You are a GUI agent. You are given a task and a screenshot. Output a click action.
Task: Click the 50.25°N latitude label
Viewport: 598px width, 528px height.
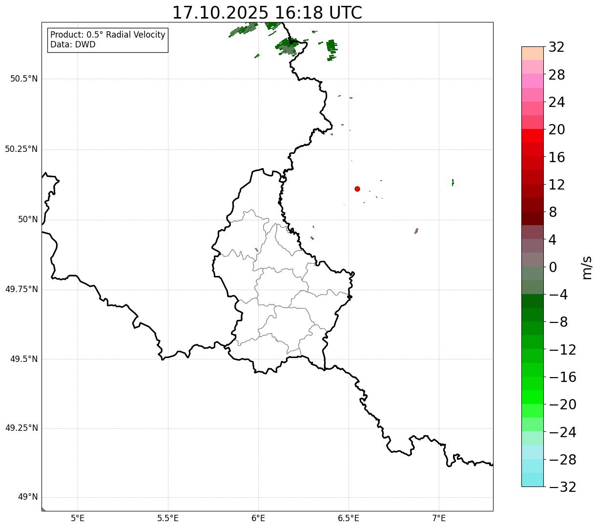(21, 149)
